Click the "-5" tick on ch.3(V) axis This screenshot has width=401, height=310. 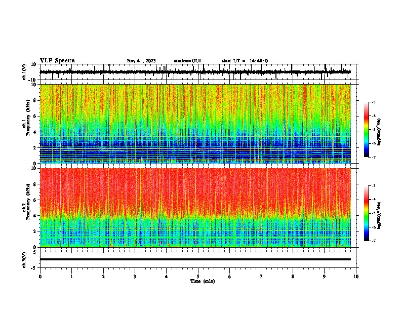click(34, 268)
